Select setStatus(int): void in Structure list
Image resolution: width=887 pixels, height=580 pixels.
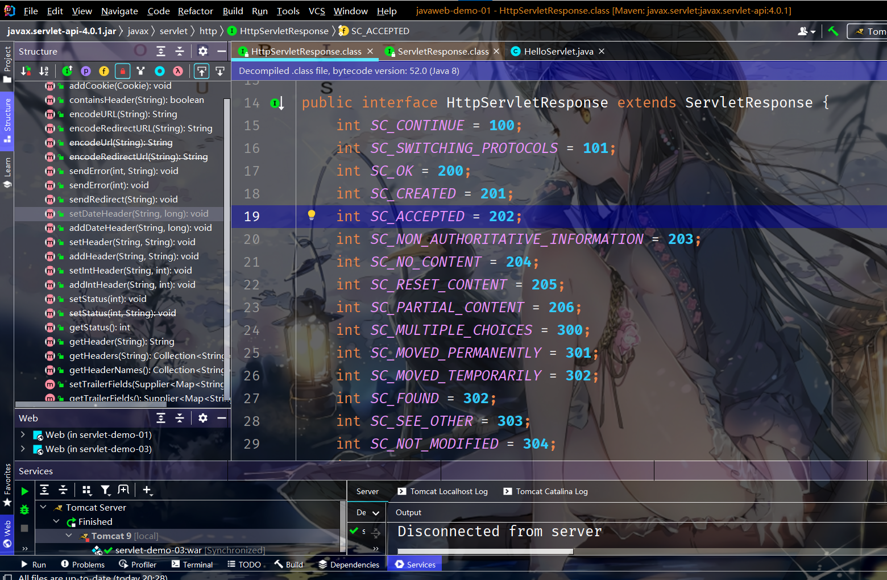click(x=107, y=299)
